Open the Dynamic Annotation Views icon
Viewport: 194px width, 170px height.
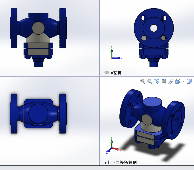pos(171,81)
